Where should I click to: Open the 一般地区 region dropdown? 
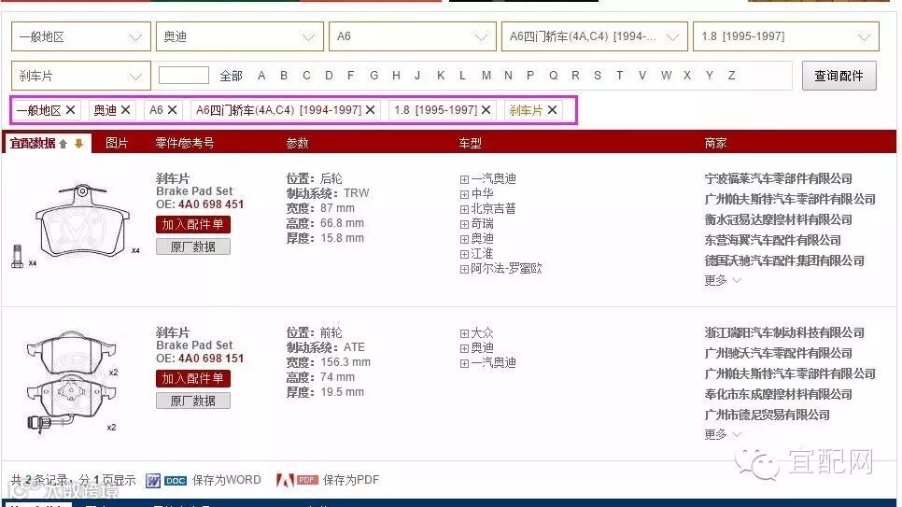(81, 36)
